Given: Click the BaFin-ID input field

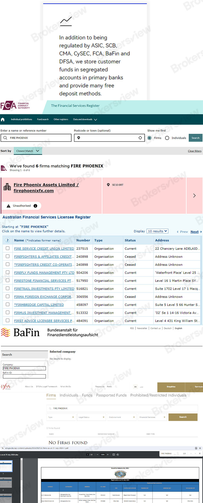Looking at the screenshot, I should tap(24, 376).
